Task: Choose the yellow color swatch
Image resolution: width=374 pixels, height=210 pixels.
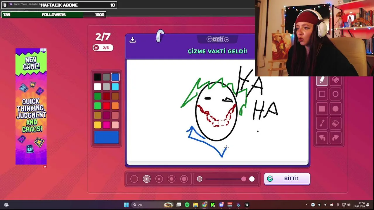Action: point(98,125)
